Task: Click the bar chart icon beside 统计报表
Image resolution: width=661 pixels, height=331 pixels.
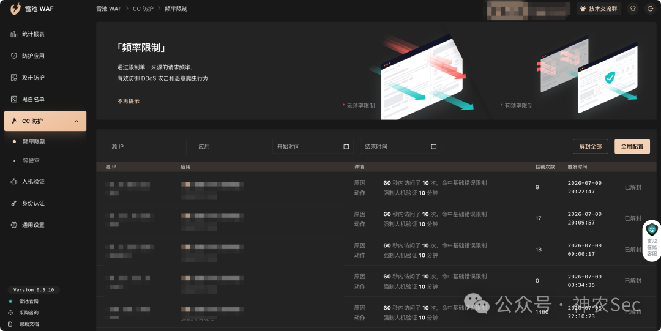Action: pos(14,34)
